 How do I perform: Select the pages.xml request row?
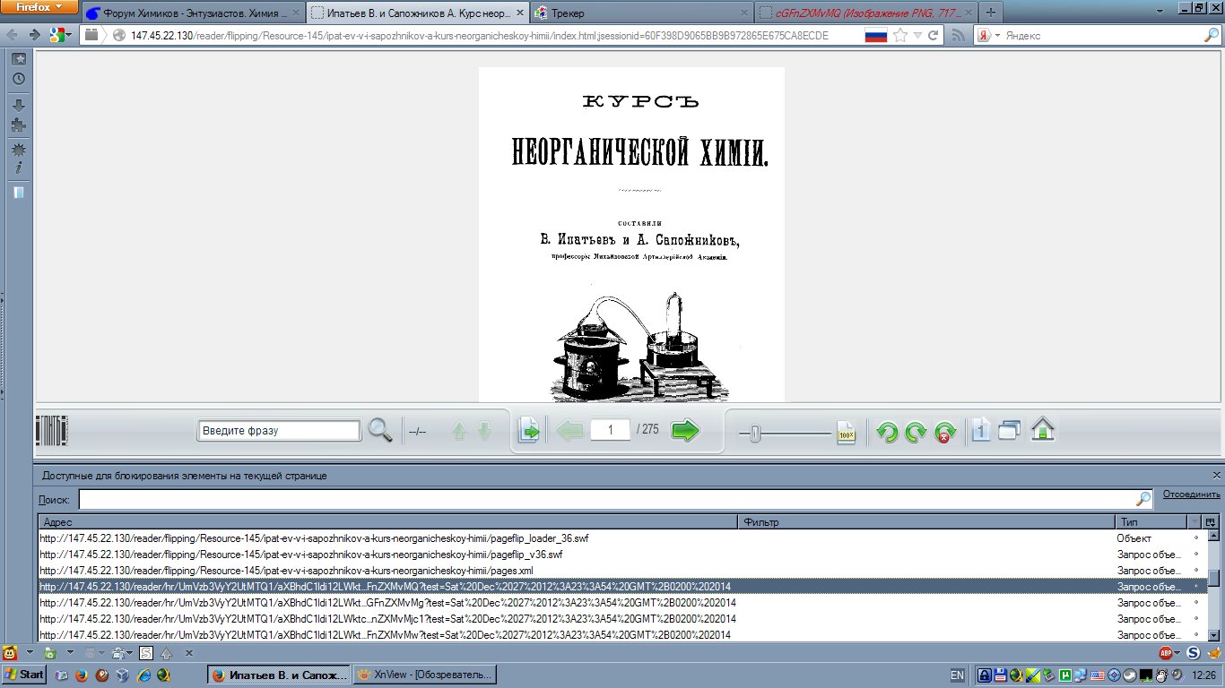pyautogui.click(x=359, y=571)
